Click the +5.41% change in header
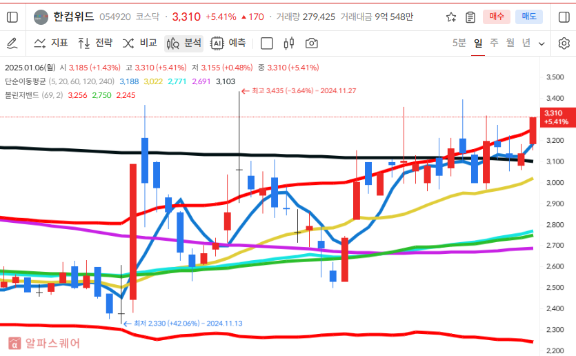 click(x=221, y=17)
